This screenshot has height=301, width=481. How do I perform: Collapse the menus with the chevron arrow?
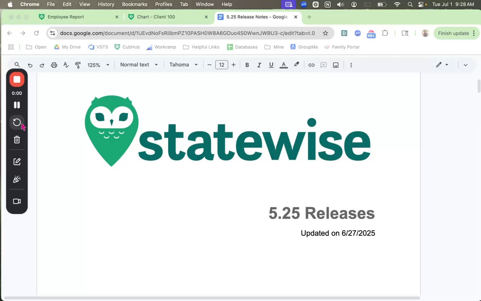[466, 65]
